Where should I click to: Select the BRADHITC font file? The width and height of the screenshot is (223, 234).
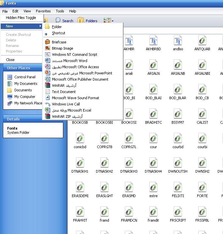pyautogui.click(x=153, y=117)
